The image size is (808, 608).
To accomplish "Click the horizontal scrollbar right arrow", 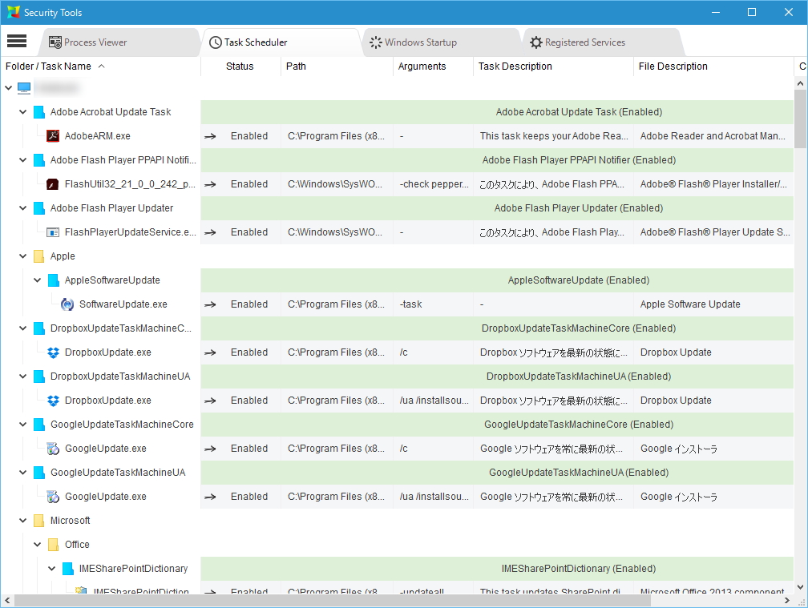I will (x=787, y=600).
